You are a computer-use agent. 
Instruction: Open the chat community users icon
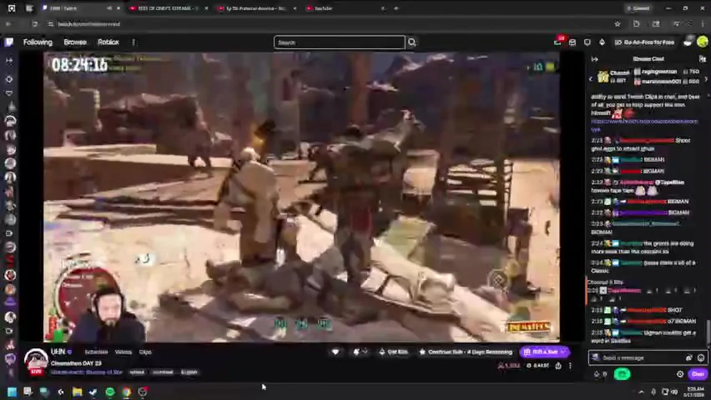[703, 59]
